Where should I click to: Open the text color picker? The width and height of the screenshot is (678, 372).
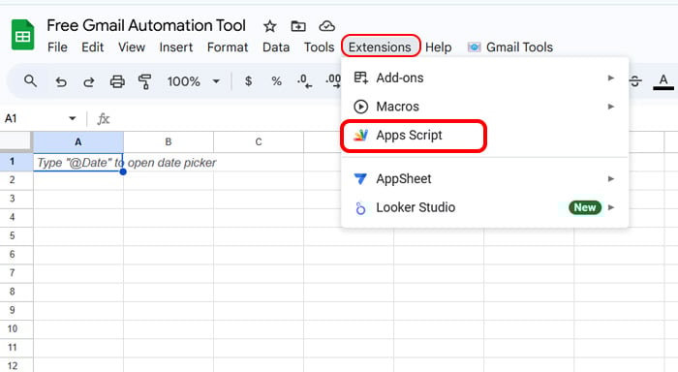pyautogui.click(x=663, y=80)
